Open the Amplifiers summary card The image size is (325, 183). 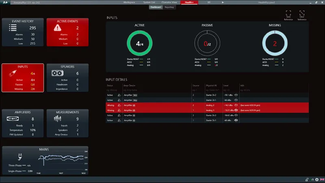[23, 123]
